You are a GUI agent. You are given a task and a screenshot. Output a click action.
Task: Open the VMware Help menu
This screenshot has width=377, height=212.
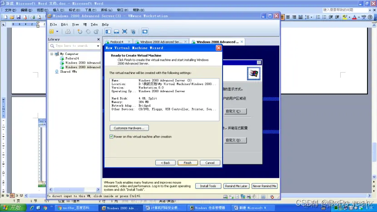point(105,24)
